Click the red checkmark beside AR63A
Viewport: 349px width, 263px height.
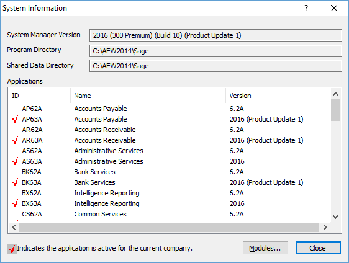15,140
